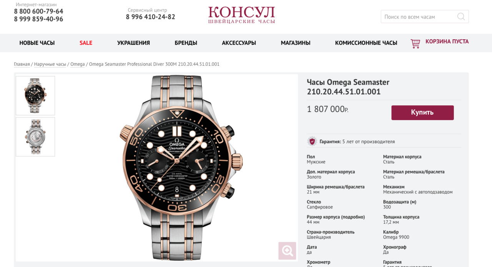Click the search magnifier icon

point(461,17)
